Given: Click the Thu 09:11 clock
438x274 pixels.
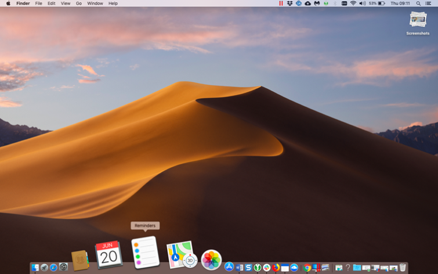Looking at the screenshot, I should [x=400, y=3].
